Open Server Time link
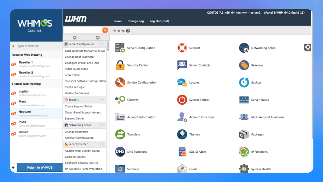The height and width of the screenshot is (182, 323). [72, 75]
